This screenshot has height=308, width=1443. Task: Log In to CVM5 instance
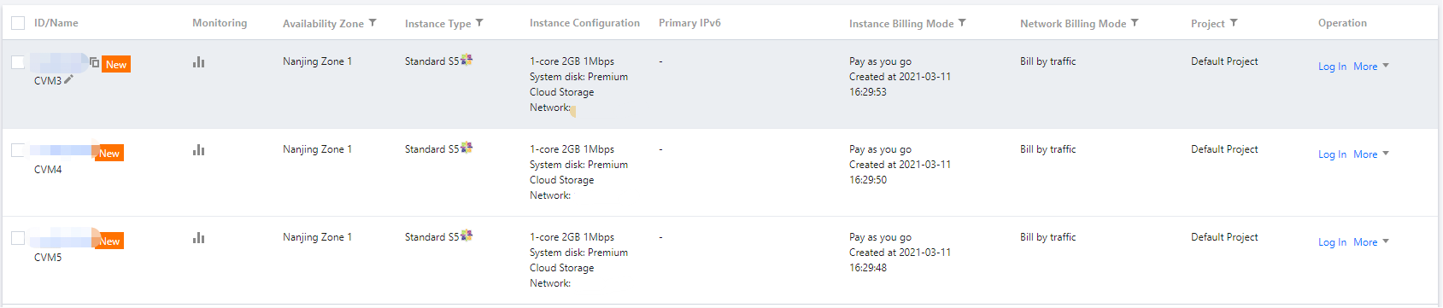[1332, 242]
